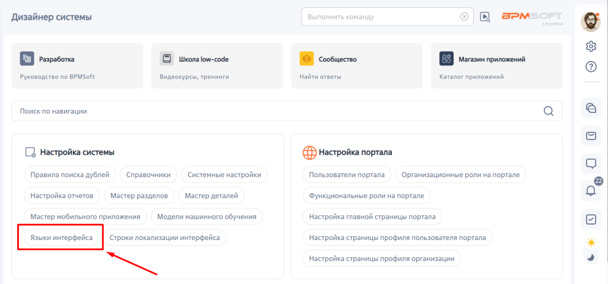Open Модели машинного обучения
608x284 pixels.
click(207, 216)
